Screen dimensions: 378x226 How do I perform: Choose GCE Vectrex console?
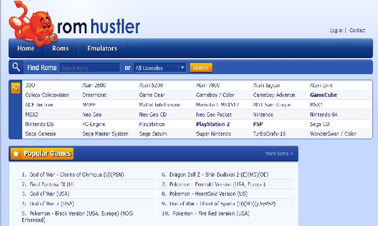click(39, 105)
